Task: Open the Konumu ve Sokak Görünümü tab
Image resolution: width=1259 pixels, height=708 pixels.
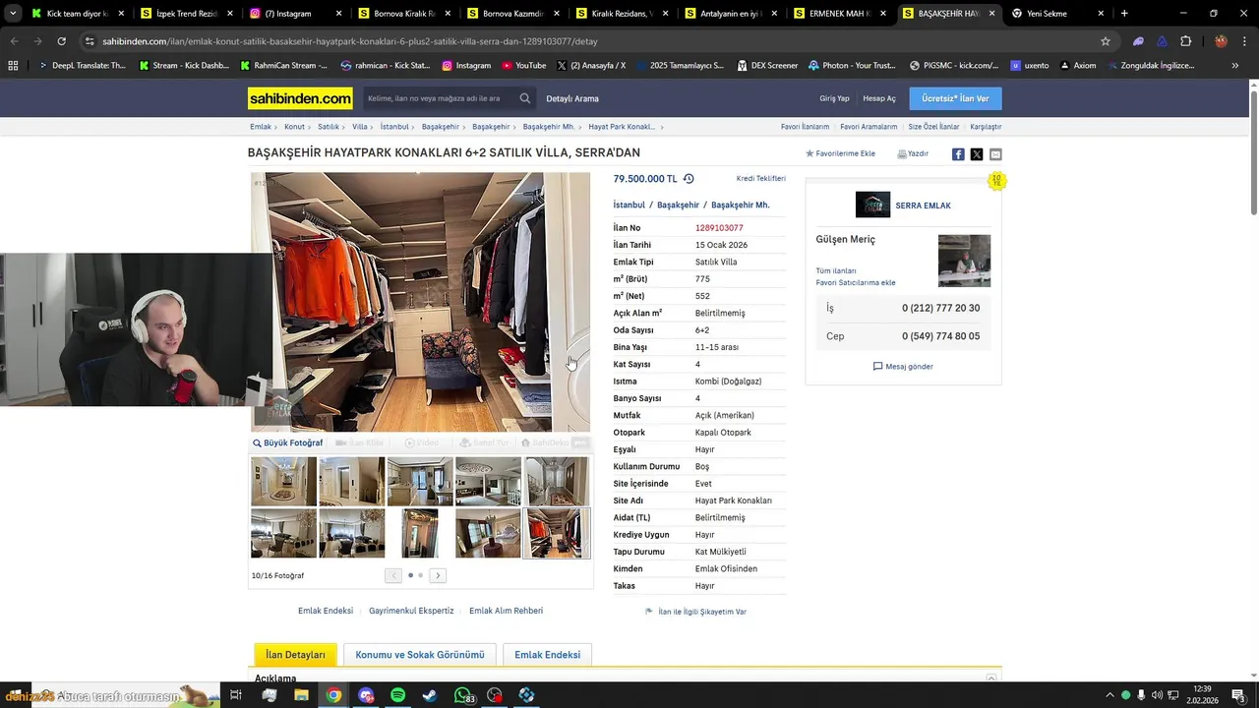Action: pyautogui.click(x=420, y=655)
